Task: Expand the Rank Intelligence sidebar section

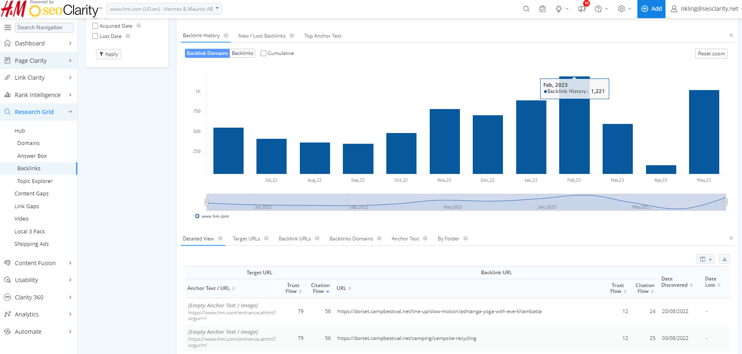Action: [x=38, y=95]
